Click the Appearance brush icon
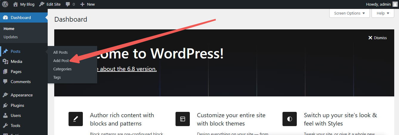Viewport: 399px width, 135px height. [x=5, y=95]
